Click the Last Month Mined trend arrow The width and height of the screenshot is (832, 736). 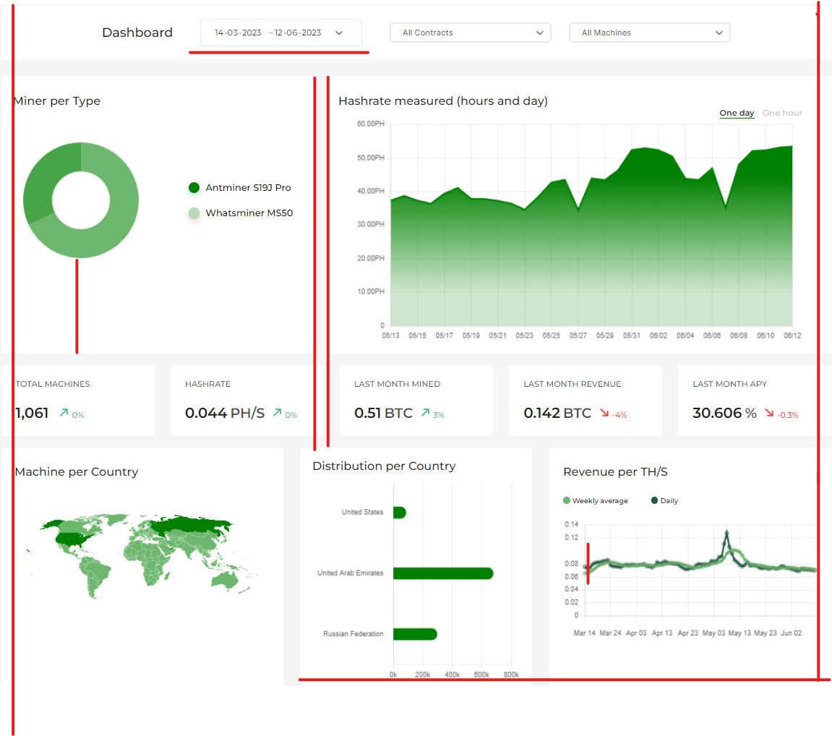click(425, 412)
